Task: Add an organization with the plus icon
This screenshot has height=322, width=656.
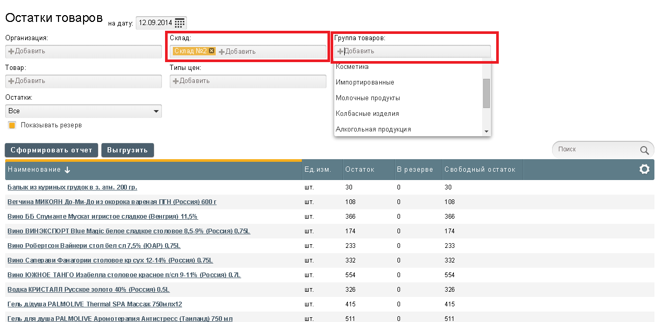Action: pos(11,51)
